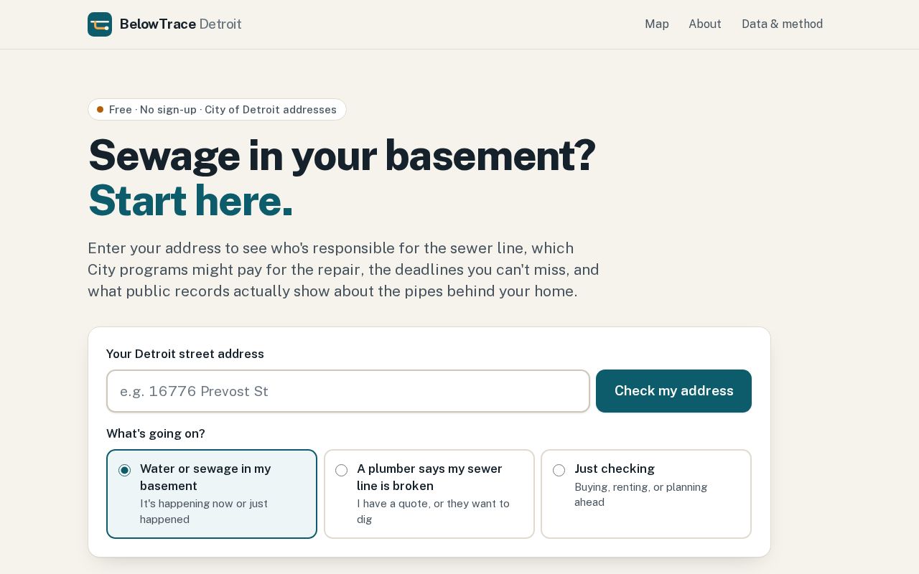The width and height of the screenshot is (919, 574).
Task: Open the Map page
Action: tap(657, 24)
